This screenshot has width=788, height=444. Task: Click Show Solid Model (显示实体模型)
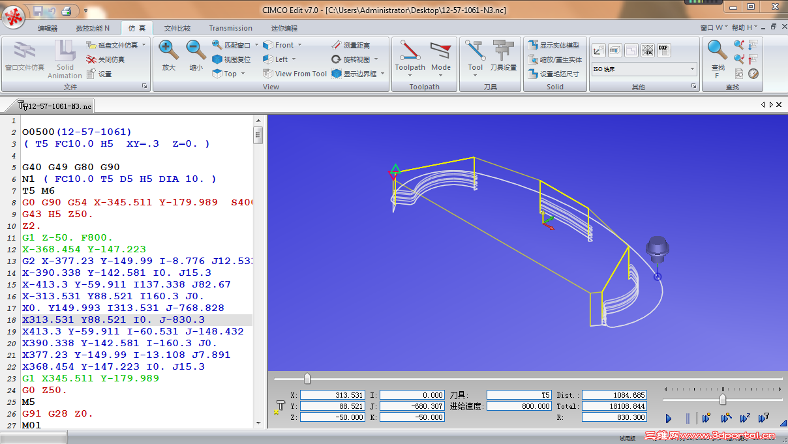click(x=553, y=45)
